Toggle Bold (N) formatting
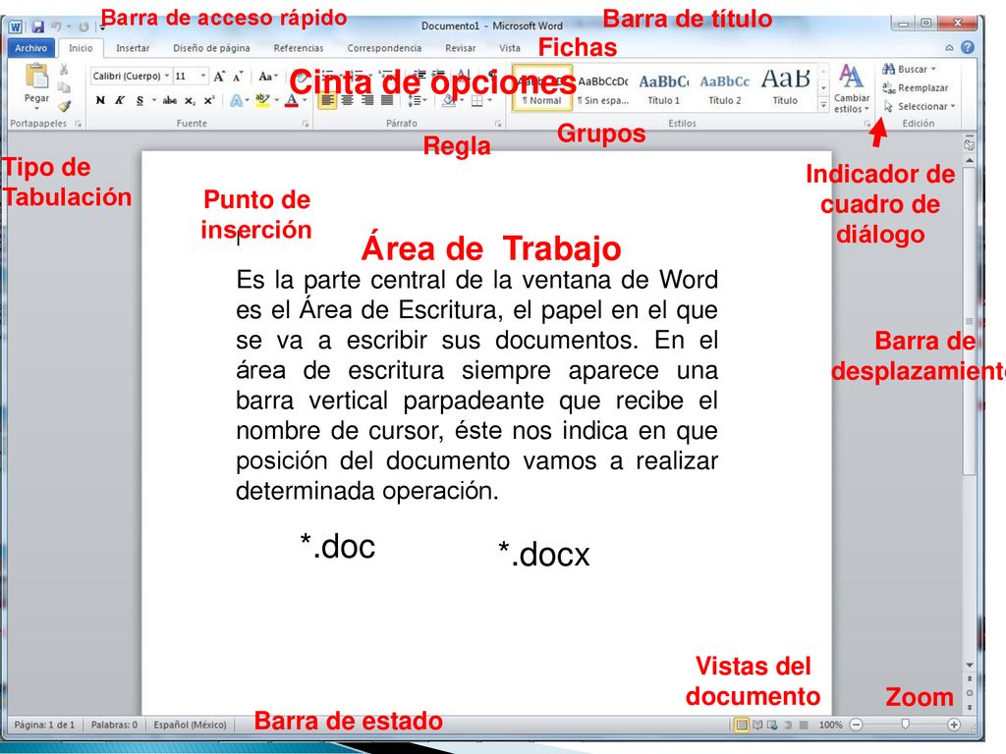 pyautogui.click(x=100, y=101)
